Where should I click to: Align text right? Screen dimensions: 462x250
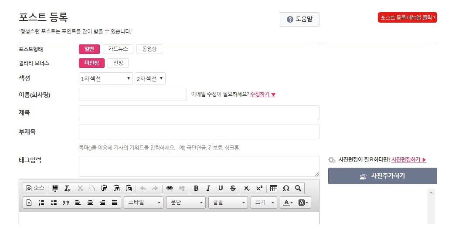102,203
